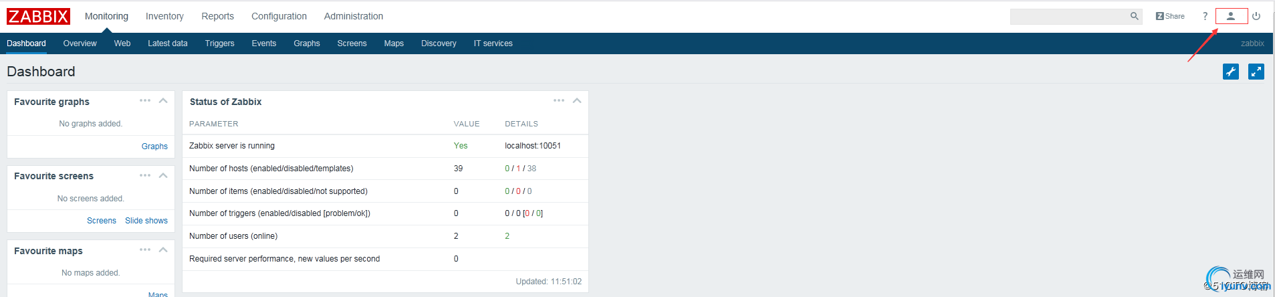1275x297 pixels.
Task: Click the green 'Yes' value
Action: 461,146
